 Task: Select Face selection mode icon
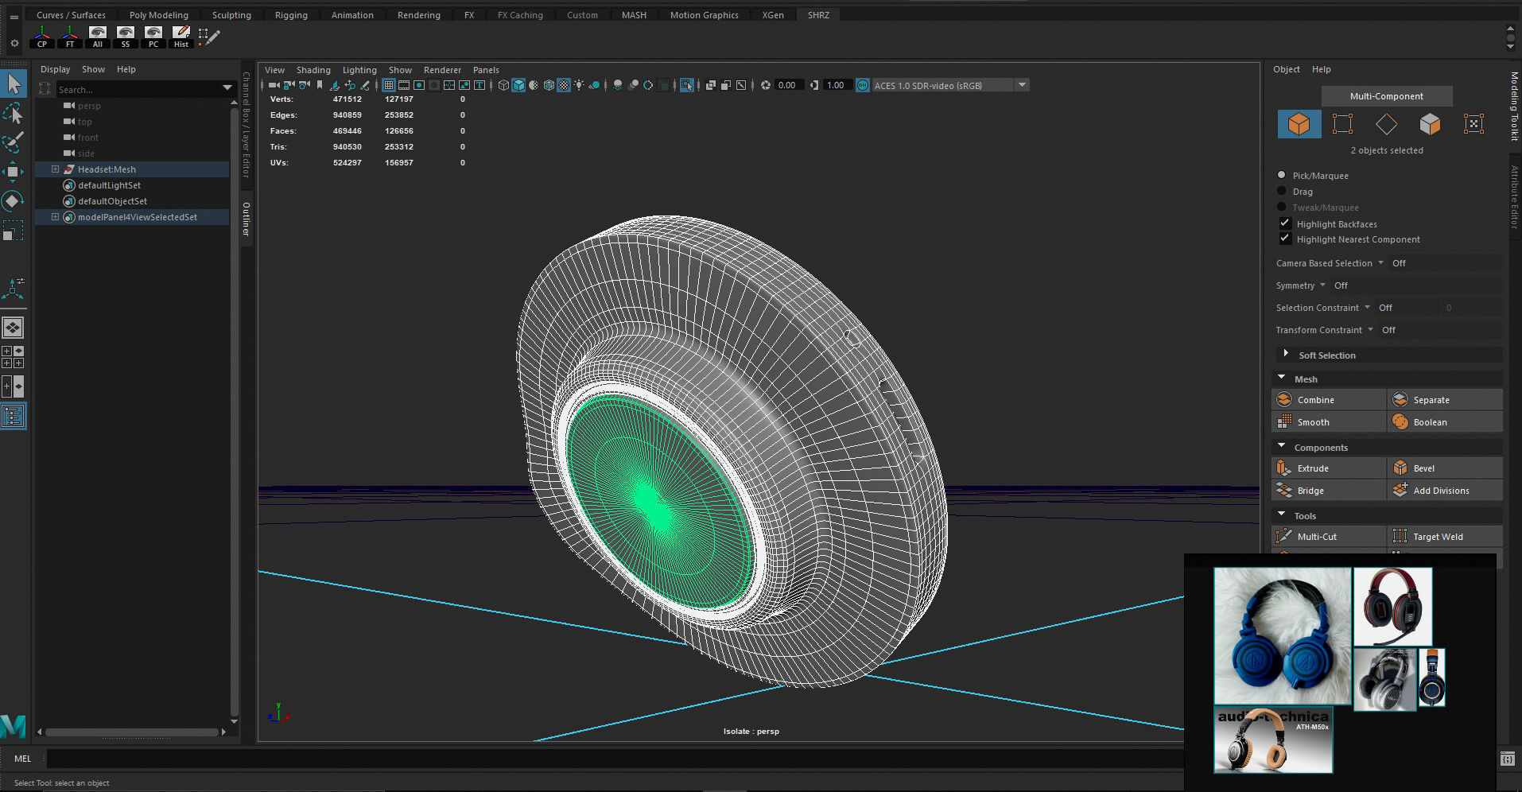point(1430,124)
